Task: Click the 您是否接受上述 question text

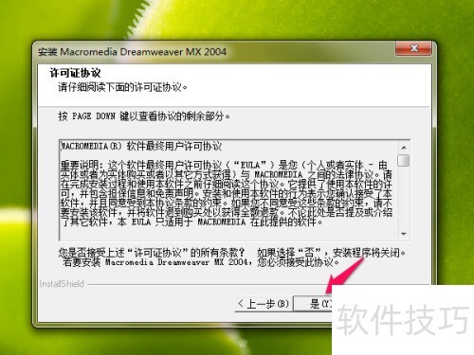Action: [231, 257]
